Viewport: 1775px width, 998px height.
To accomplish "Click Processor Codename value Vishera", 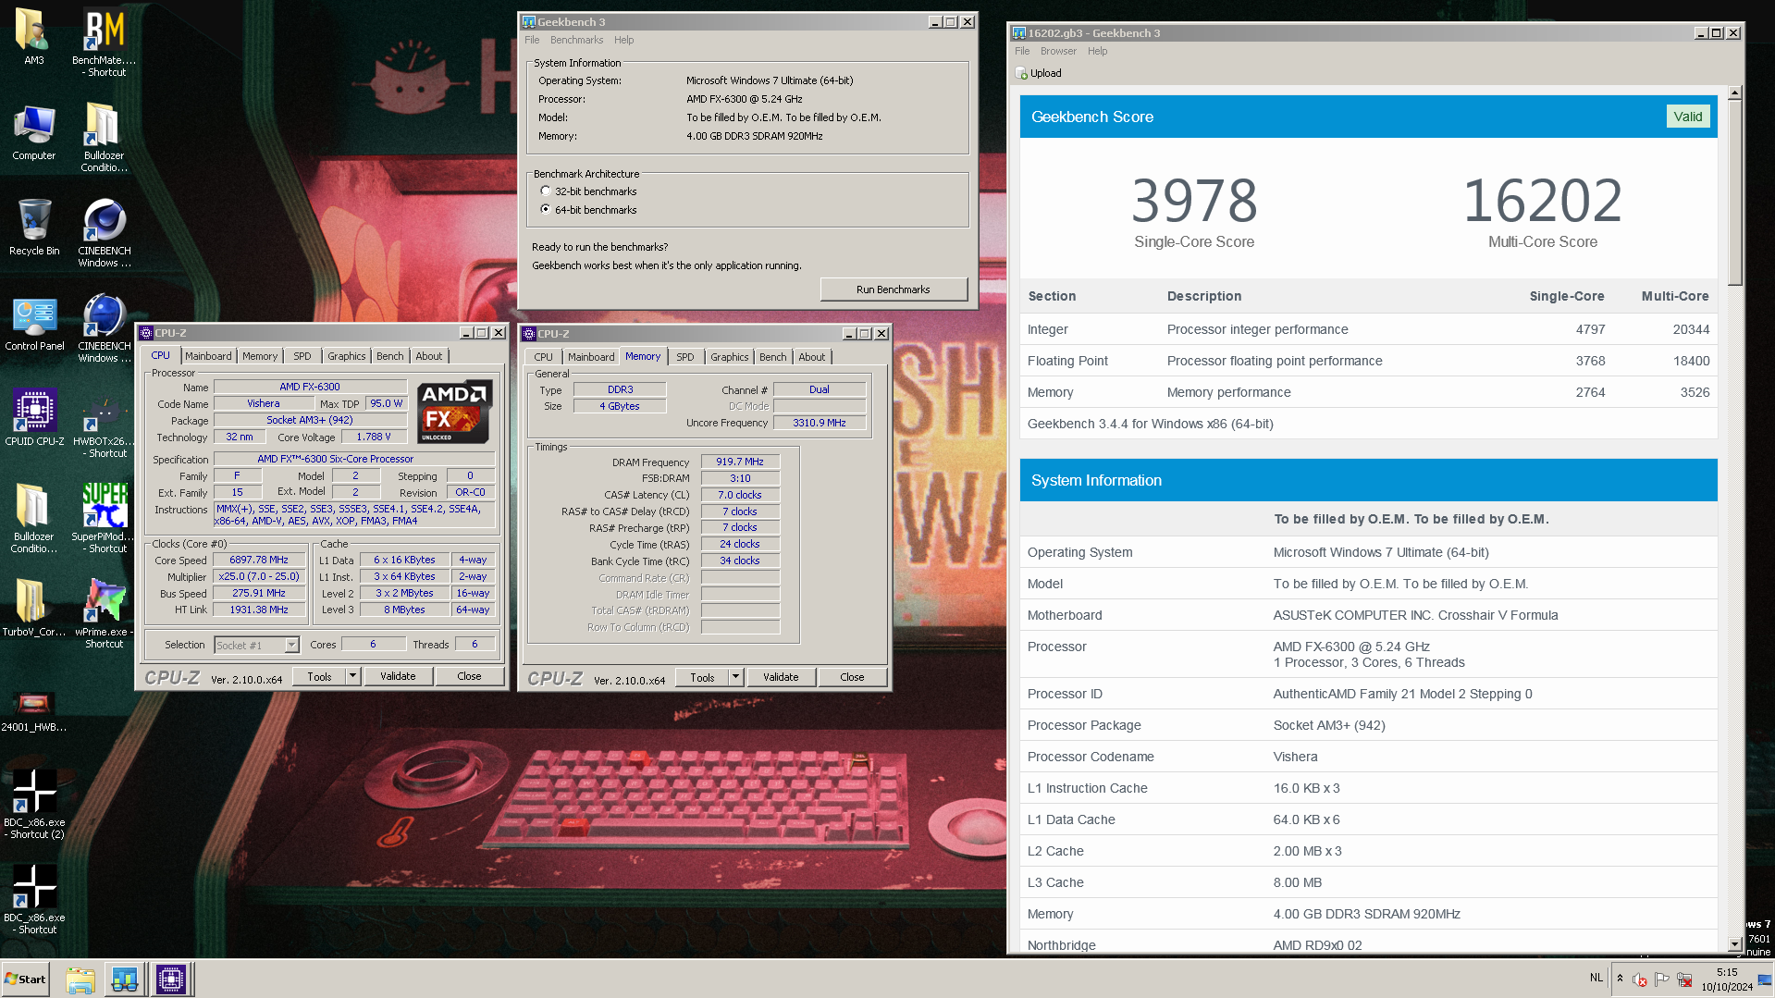I will pos(1295,757).
